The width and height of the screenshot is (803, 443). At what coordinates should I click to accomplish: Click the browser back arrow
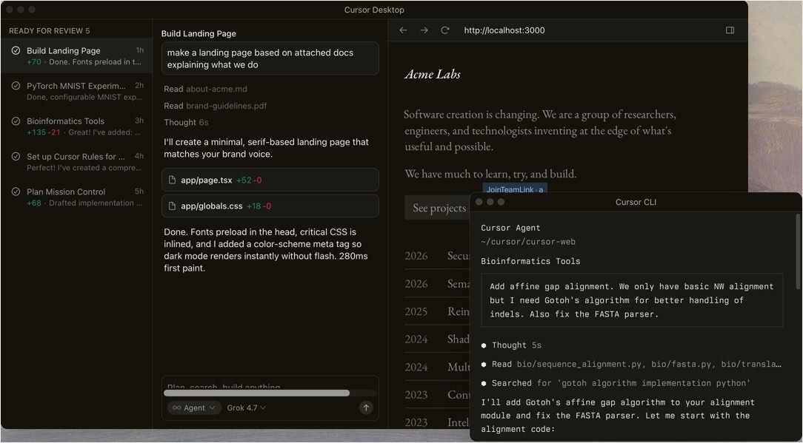point(403,30)
